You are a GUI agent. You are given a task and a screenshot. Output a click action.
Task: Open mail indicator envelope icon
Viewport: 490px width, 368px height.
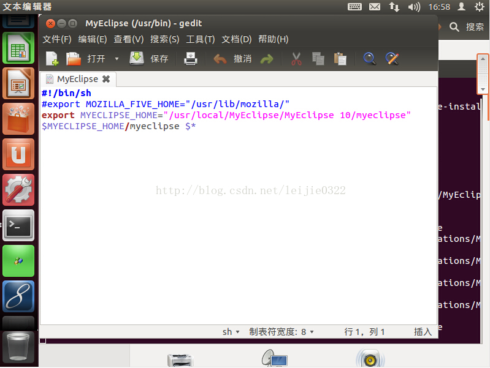(x=375, y=7)
